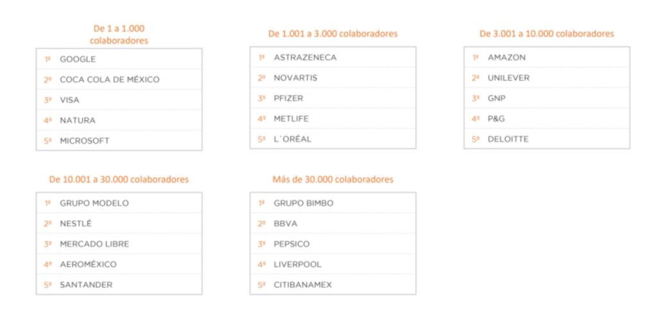Screen dimensions: 657x328
Task: Click the AEROMÉXICO row
Action: [89, 265]
